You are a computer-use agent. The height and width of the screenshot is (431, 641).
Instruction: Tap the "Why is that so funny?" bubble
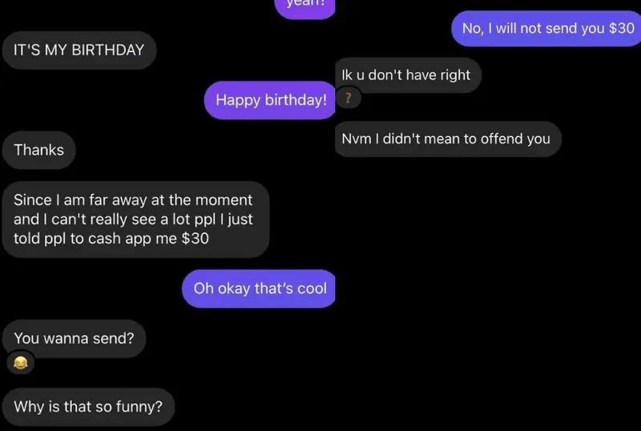click(88, 407)
